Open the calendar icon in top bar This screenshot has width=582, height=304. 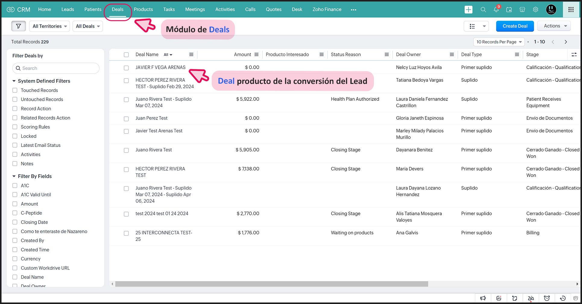tap(509, 10)
